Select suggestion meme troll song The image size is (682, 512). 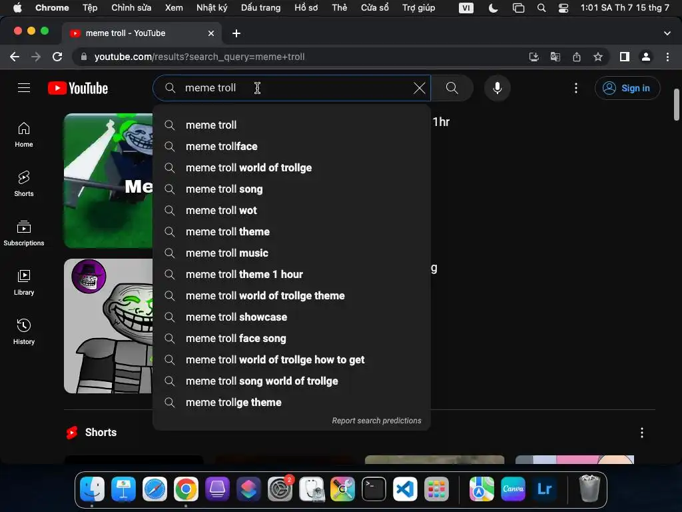(292, 189)
